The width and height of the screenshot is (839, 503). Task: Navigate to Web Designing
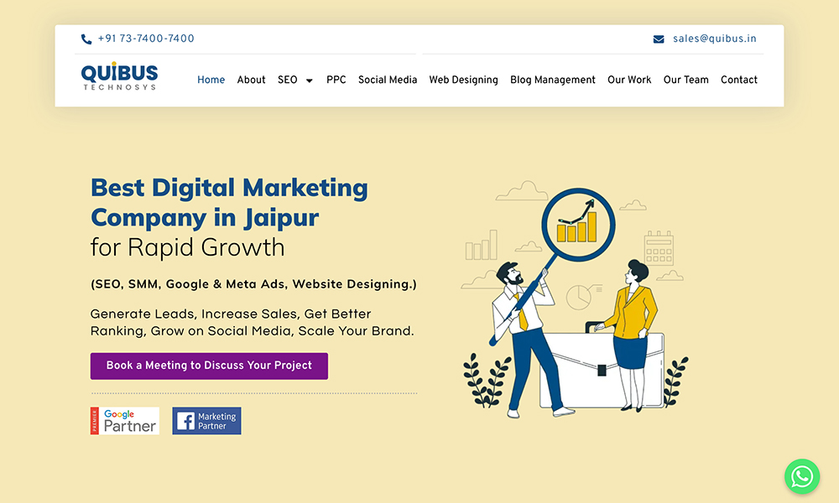point(463,80)
